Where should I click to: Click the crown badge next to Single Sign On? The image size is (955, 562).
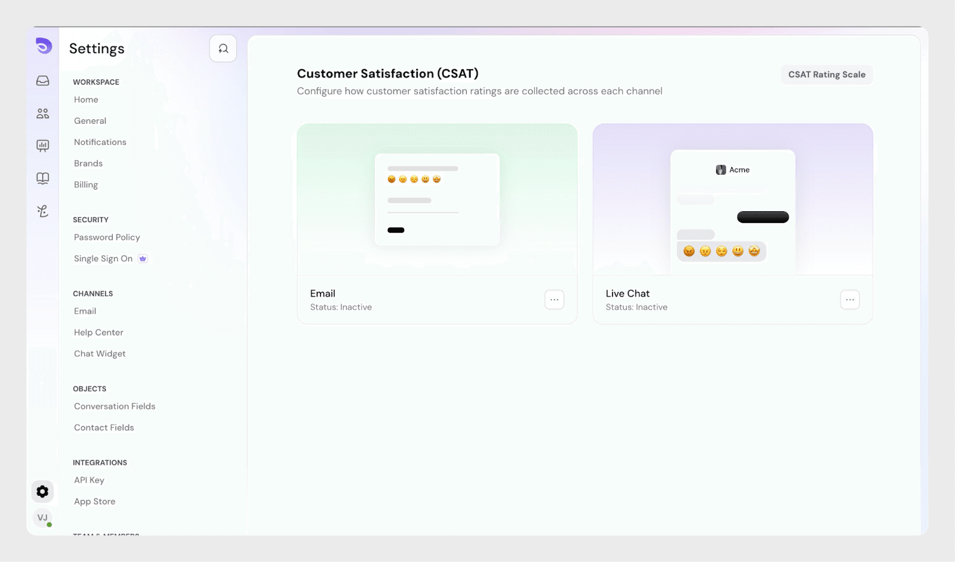pyautogui.click(x=143, y=259)
